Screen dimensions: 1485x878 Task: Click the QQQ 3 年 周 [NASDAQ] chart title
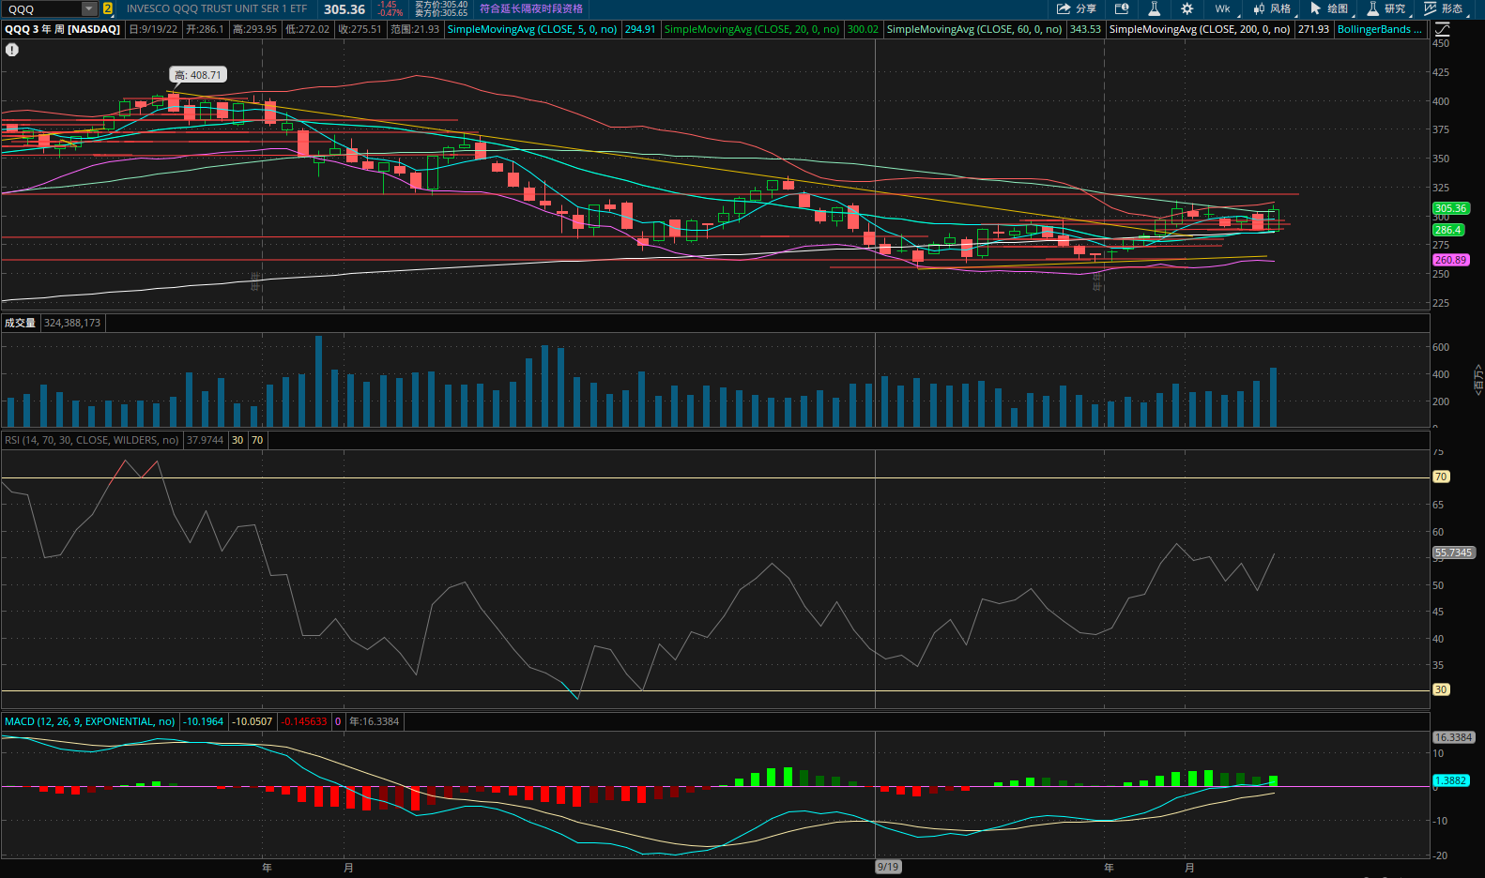(63, 29)
